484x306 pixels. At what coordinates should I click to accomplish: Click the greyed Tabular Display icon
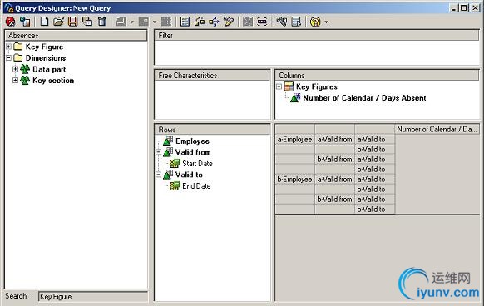click(x=248, y=22)
